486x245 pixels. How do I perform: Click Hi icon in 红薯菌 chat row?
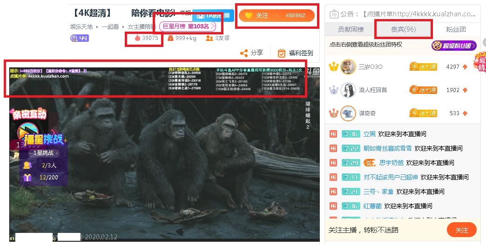(x=333, y=206)
